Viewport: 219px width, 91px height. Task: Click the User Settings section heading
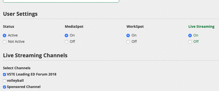pos(20,14)
